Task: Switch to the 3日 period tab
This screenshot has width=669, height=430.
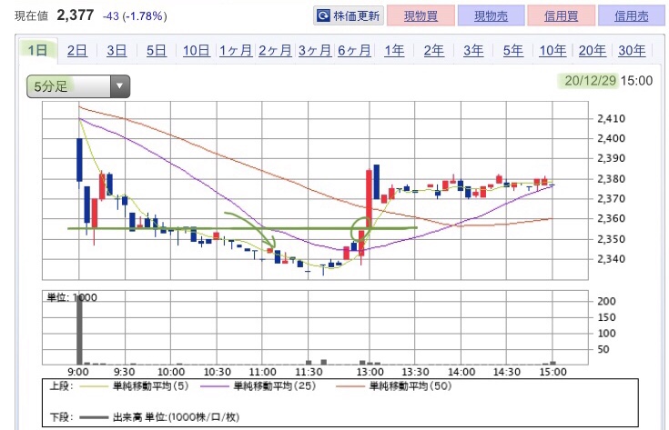Action: [x=117, y=50]
